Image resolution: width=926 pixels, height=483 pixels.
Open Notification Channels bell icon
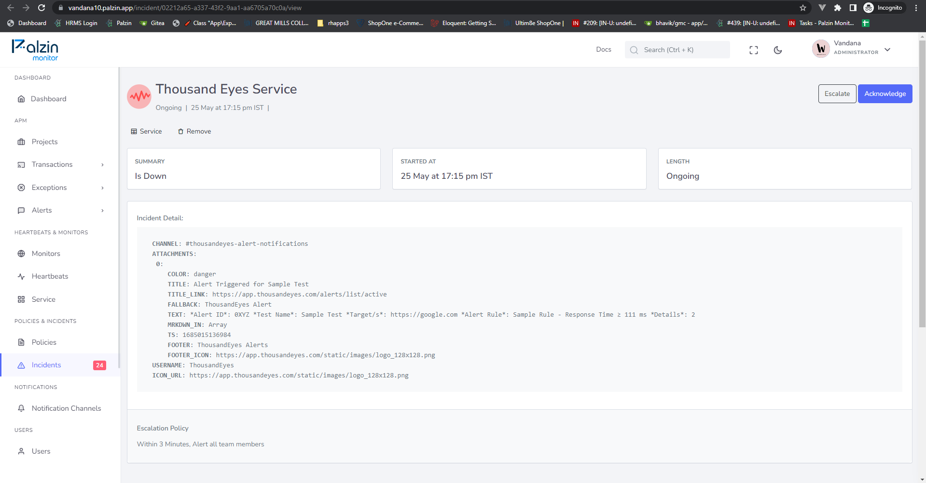(21, 408)
